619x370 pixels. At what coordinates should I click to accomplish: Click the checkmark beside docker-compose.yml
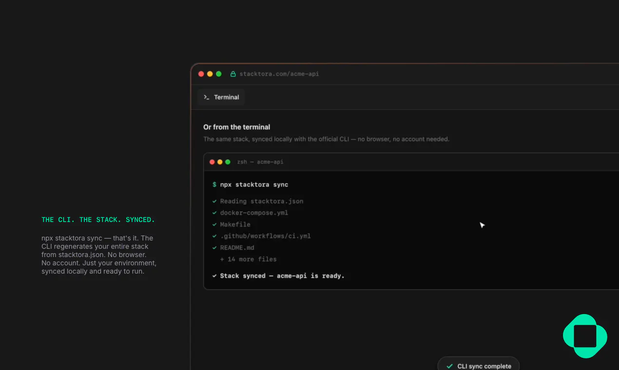214,213
